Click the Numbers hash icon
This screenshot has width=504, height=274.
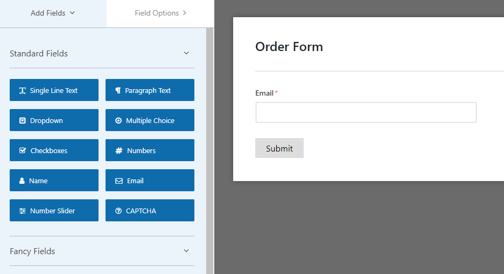point(119,151)
